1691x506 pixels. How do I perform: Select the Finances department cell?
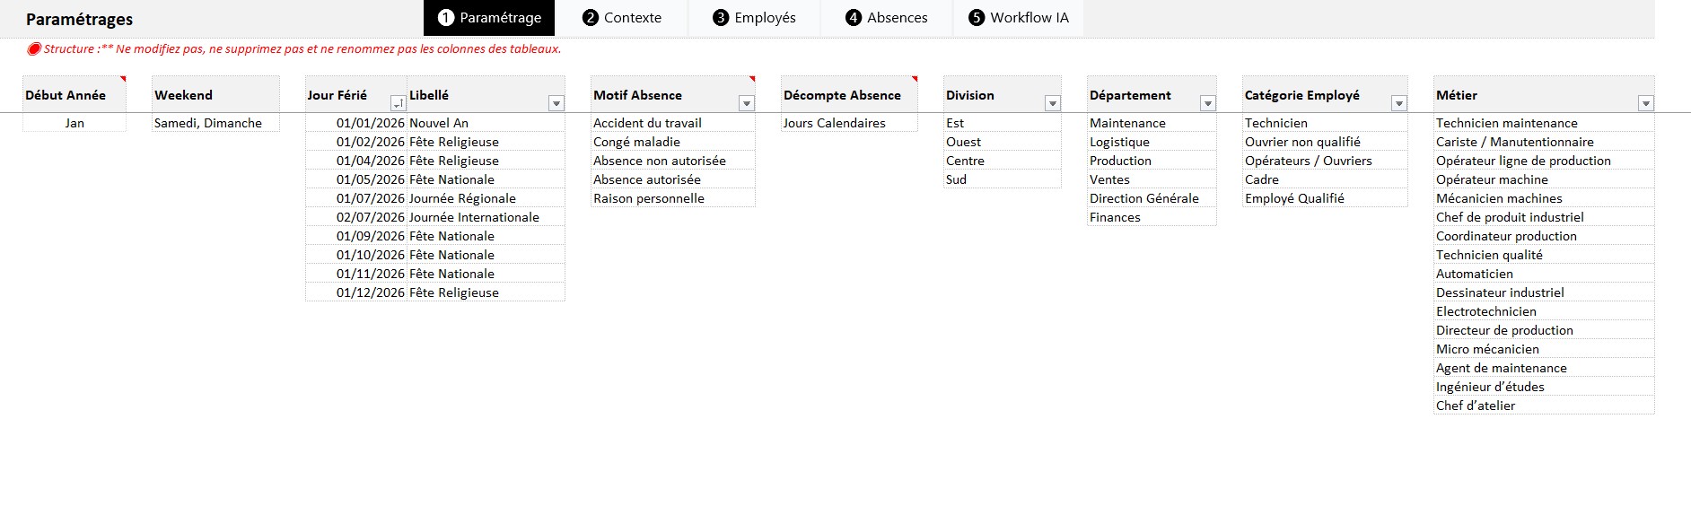click(1152, 217)
